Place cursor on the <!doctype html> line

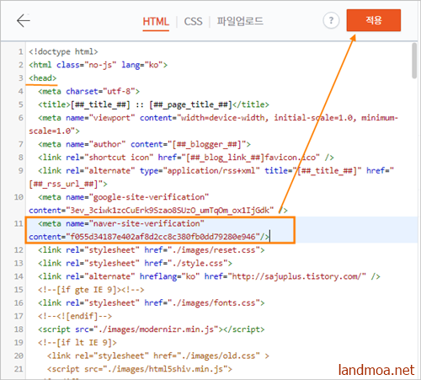(x=63, y=51)
